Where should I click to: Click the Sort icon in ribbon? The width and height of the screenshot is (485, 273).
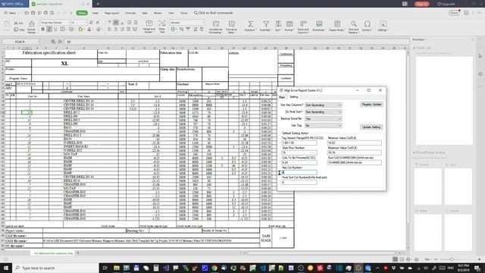[278, 24]
